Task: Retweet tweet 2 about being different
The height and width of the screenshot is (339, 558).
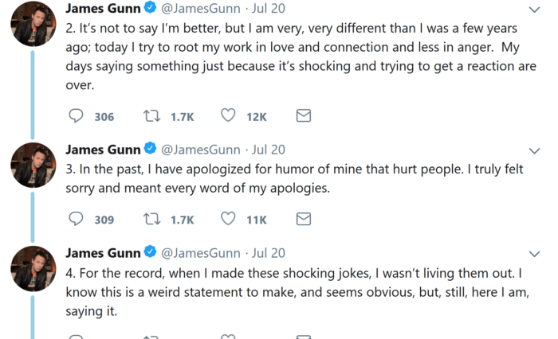Action: pos(151,116)
